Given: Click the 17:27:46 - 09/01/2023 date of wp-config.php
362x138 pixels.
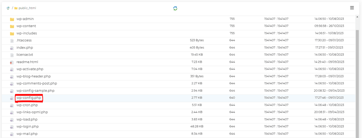Looking at the screenshot, I should click(x=329, y=98).
